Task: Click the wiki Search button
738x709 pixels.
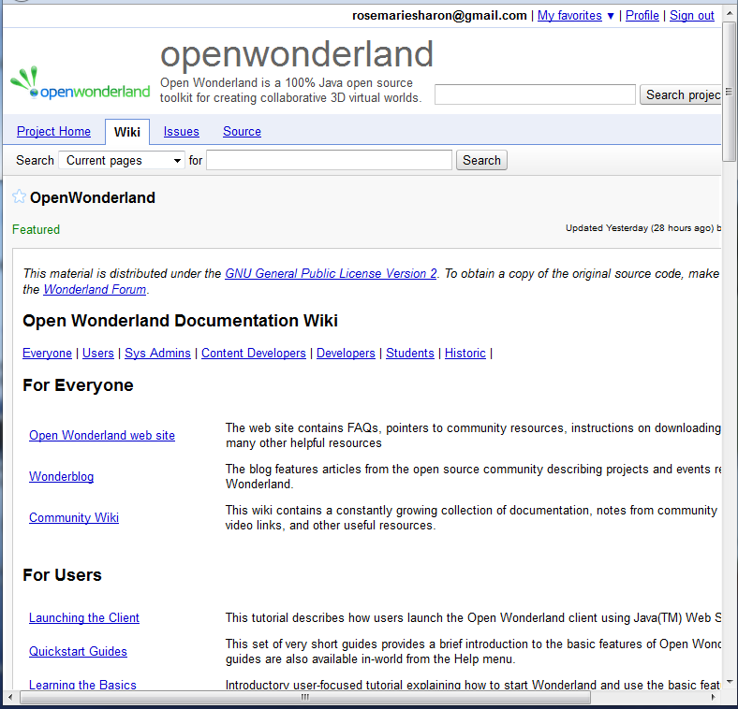Action: coord(481,160)
